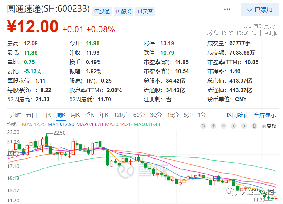Click the chart reset undo arrow icon

203,126
